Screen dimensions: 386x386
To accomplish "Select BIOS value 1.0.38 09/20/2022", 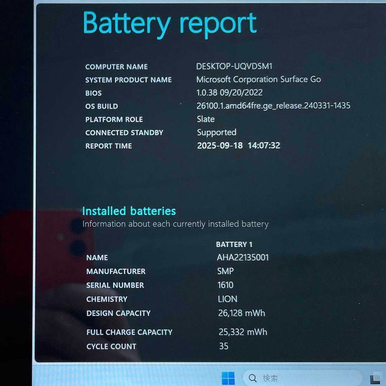I will (229, 93).
